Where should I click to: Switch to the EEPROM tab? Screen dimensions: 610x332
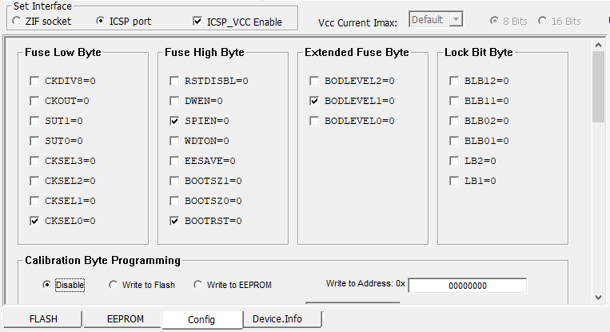(x=126, y=319)
